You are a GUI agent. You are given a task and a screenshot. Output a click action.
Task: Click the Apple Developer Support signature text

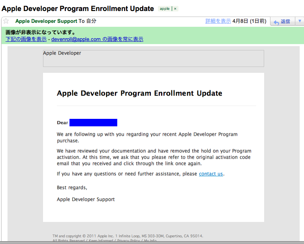(x=86, y=200)
